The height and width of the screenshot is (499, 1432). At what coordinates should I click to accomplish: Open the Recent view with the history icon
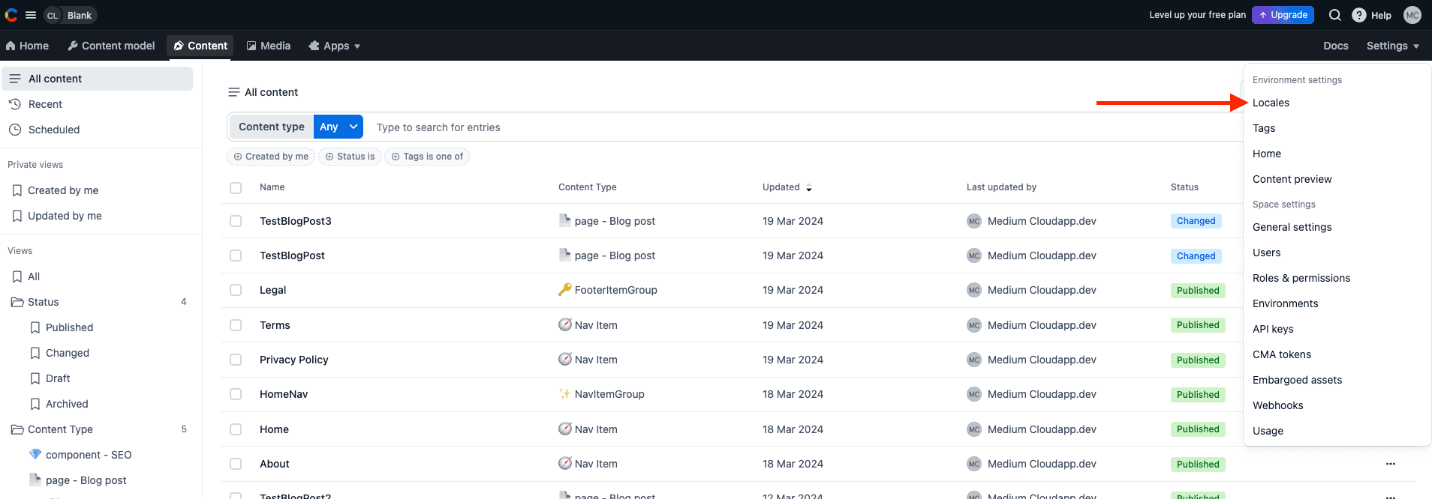click(x=45, y=104)
